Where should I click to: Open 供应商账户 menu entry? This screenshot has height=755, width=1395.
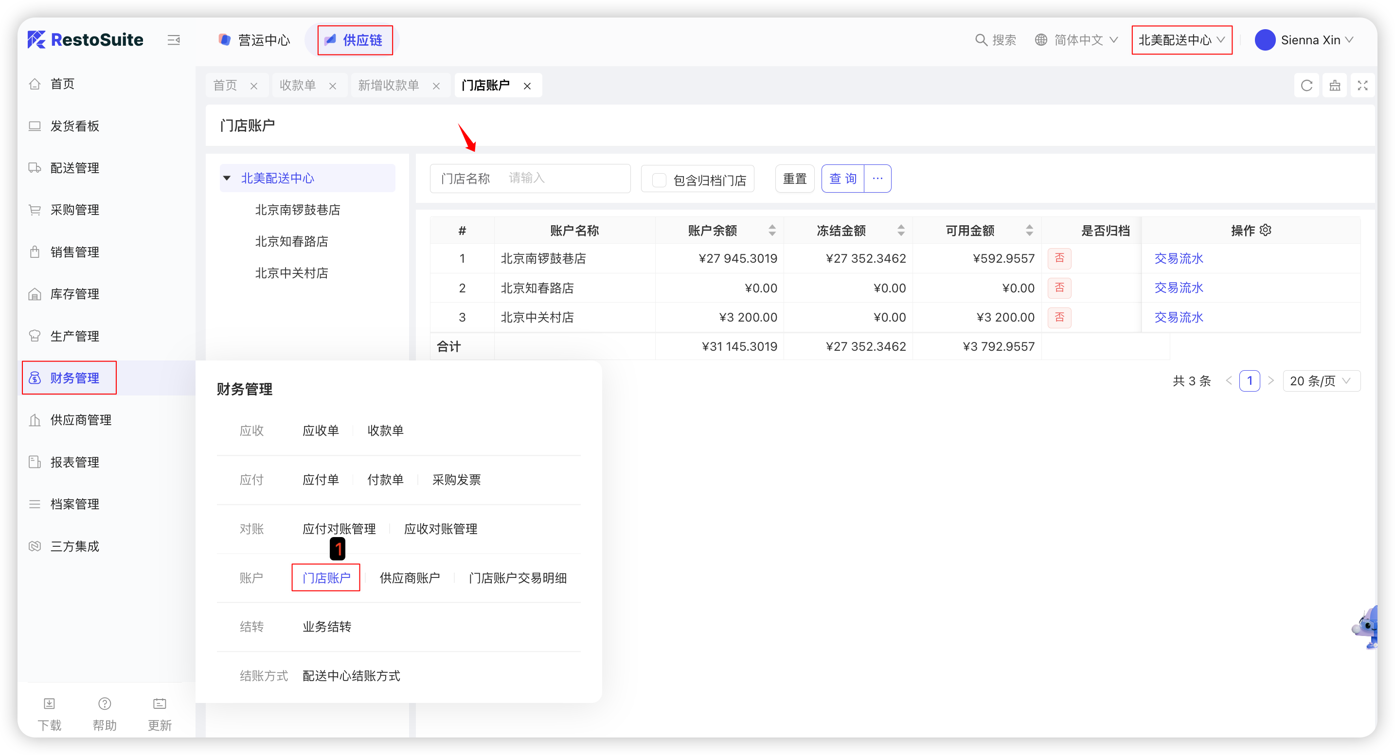pos(410,578)
